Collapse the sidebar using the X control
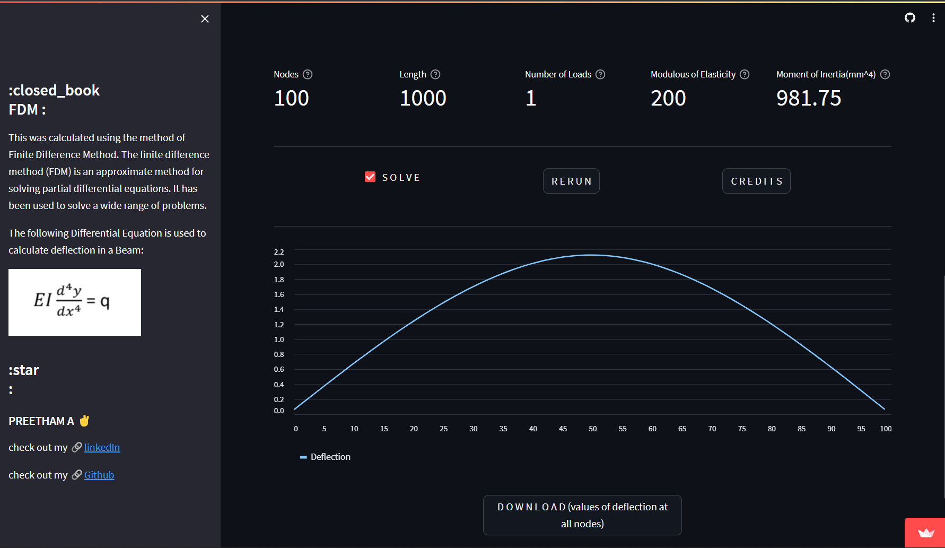This screenshot has width=945, height=548. [x=205, y=19]
